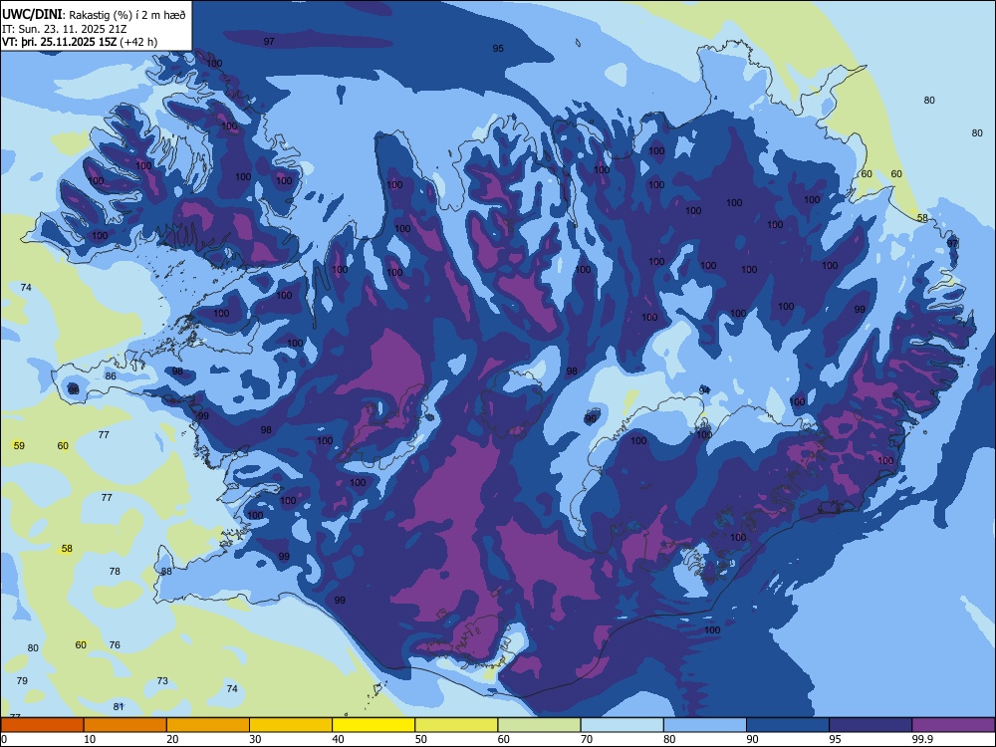Click the pale yellow 50–60 legend swatch

[457, 725]
